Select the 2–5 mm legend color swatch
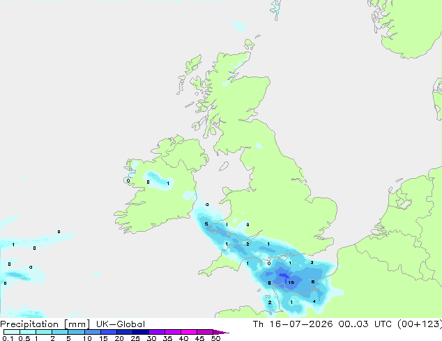Image resolution: width=442 pixels, height=341 pixels. (x=60, y=332)
